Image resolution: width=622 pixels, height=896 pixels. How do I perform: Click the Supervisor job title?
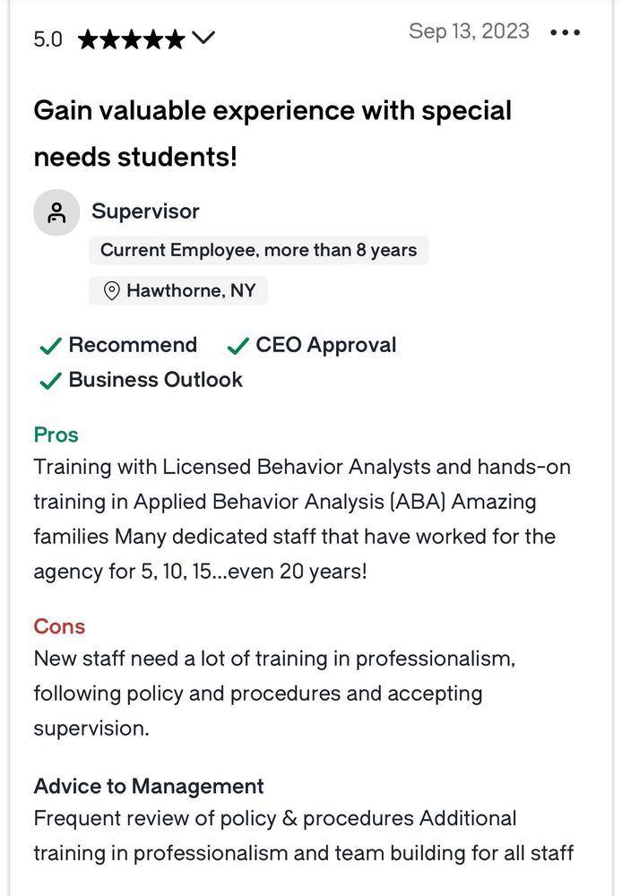click(145, 212)
